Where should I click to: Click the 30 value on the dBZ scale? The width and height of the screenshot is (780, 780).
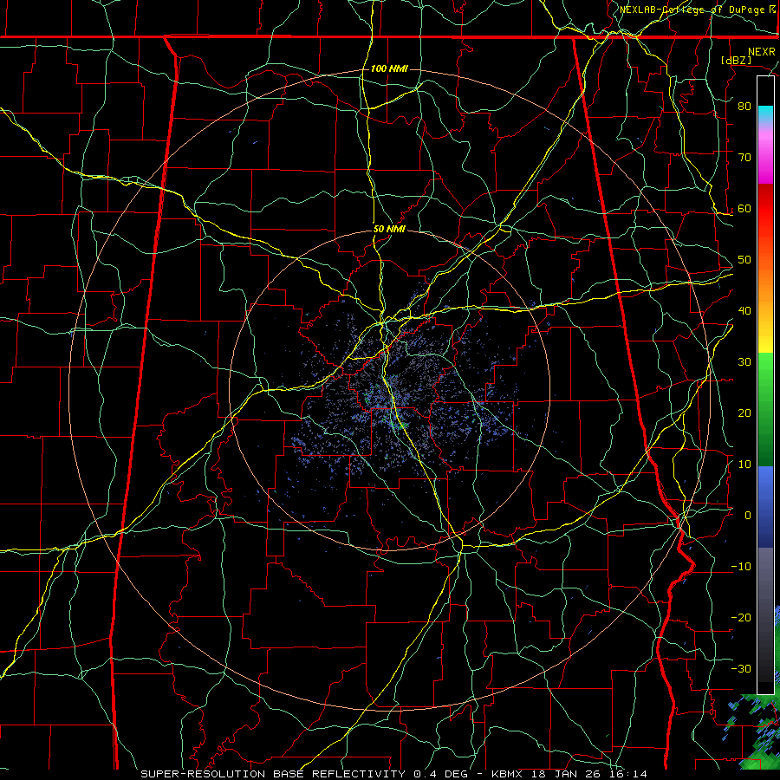click(744, 362)
